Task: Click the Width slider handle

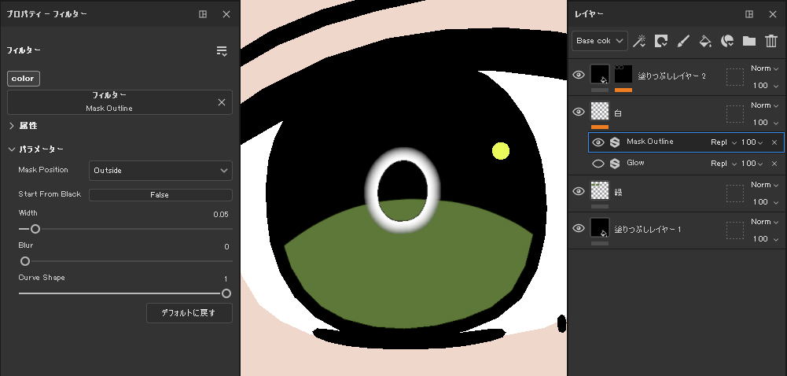Action: 35,229
